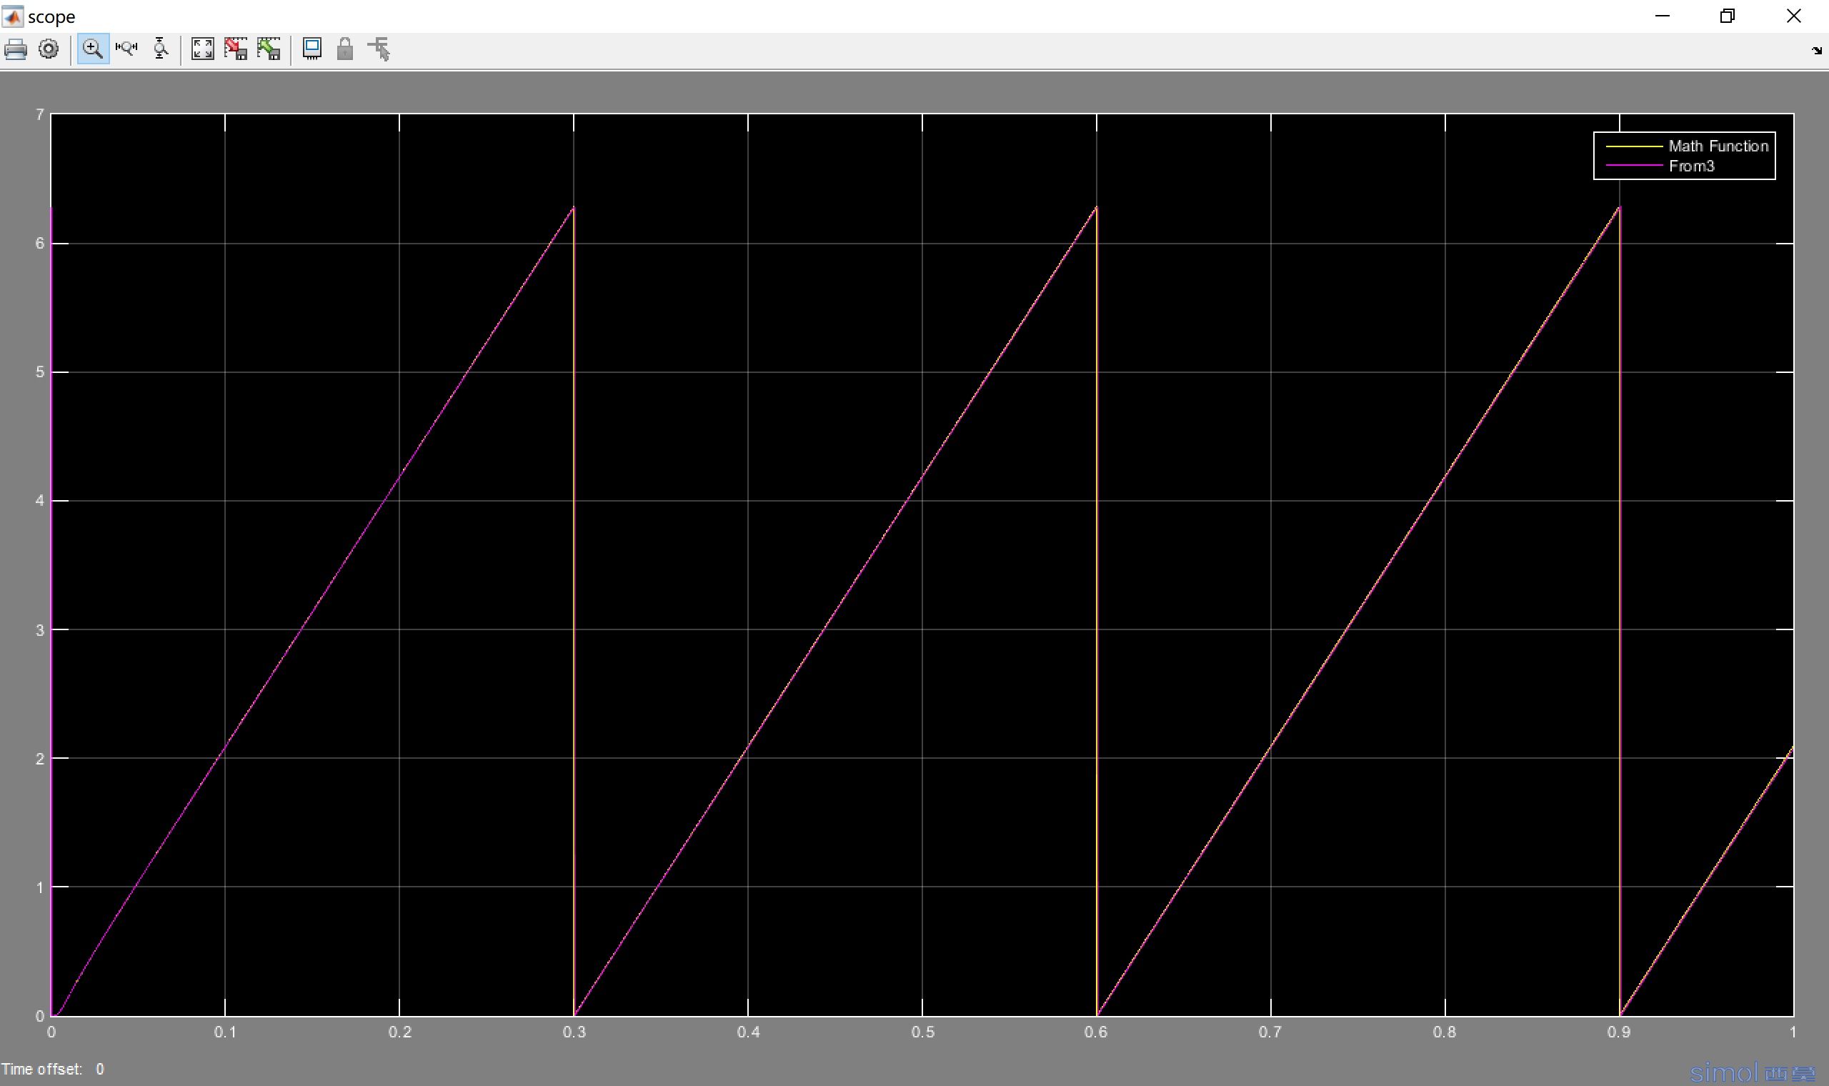Click y-axis tick label 7
The height and width of the screenshot is (1086, 1829).
point(39,114)
